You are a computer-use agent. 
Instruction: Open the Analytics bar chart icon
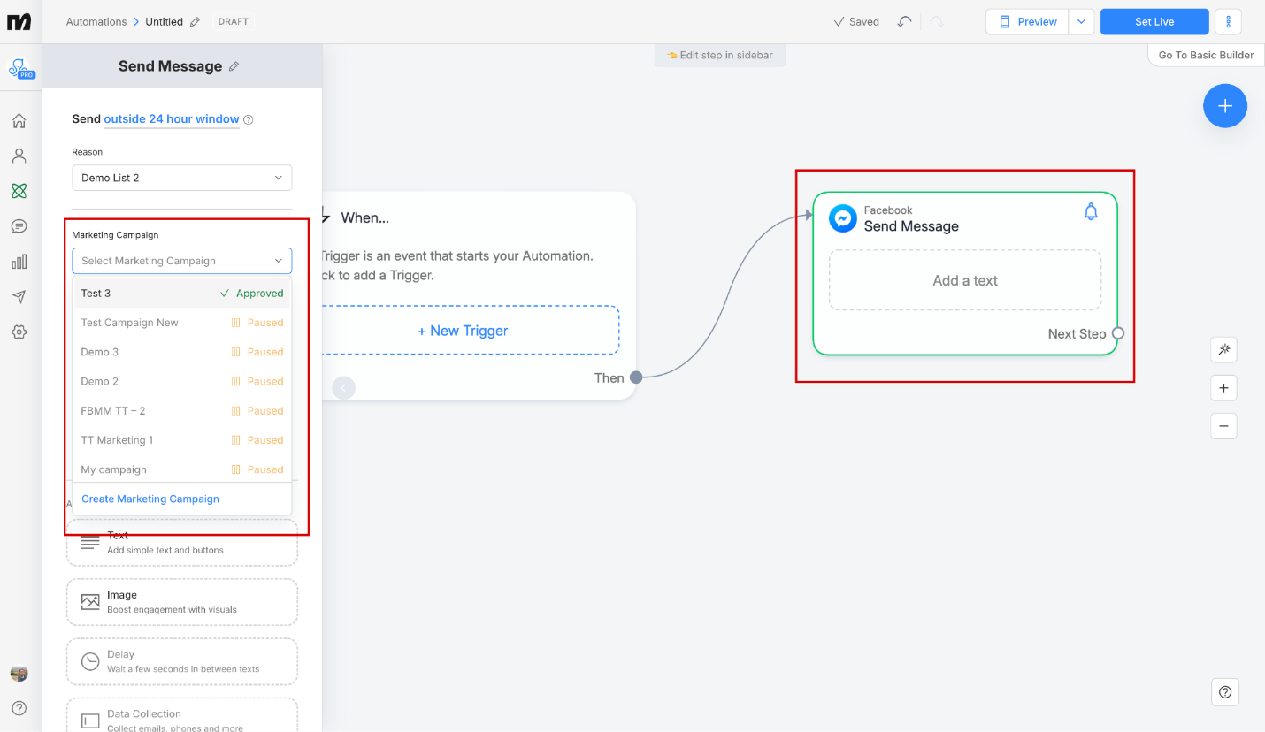point(19,262)
